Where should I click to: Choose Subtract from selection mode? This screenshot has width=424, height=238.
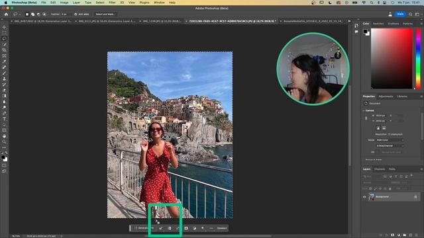[x=38, y=14]
